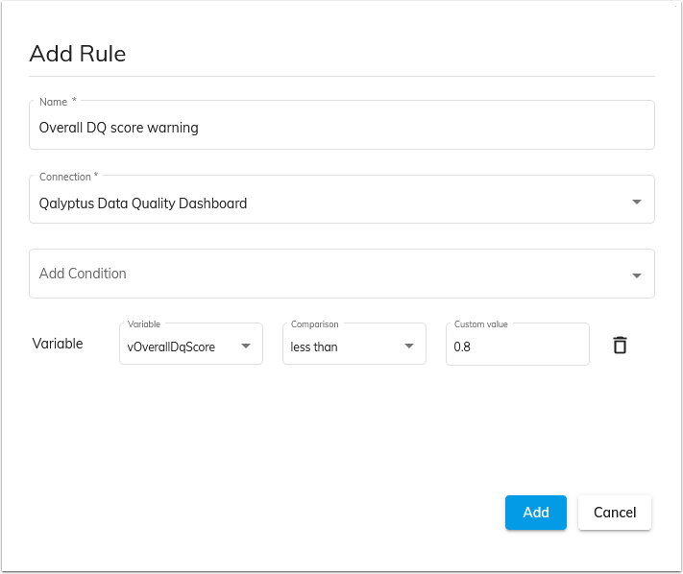Click into the Custom value field showing 0.8
This screenshot has width=683, height=574.
518,344
